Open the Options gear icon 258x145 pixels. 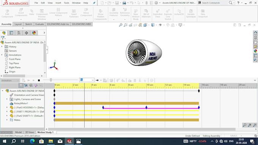(156, 3)
